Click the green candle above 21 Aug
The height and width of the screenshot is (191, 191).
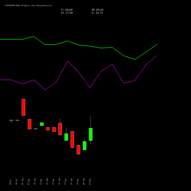[91, 134]
